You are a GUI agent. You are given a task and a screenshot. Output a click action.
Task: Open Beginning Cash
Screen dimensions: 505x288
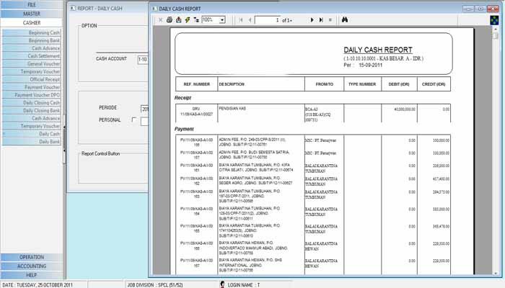32,32
